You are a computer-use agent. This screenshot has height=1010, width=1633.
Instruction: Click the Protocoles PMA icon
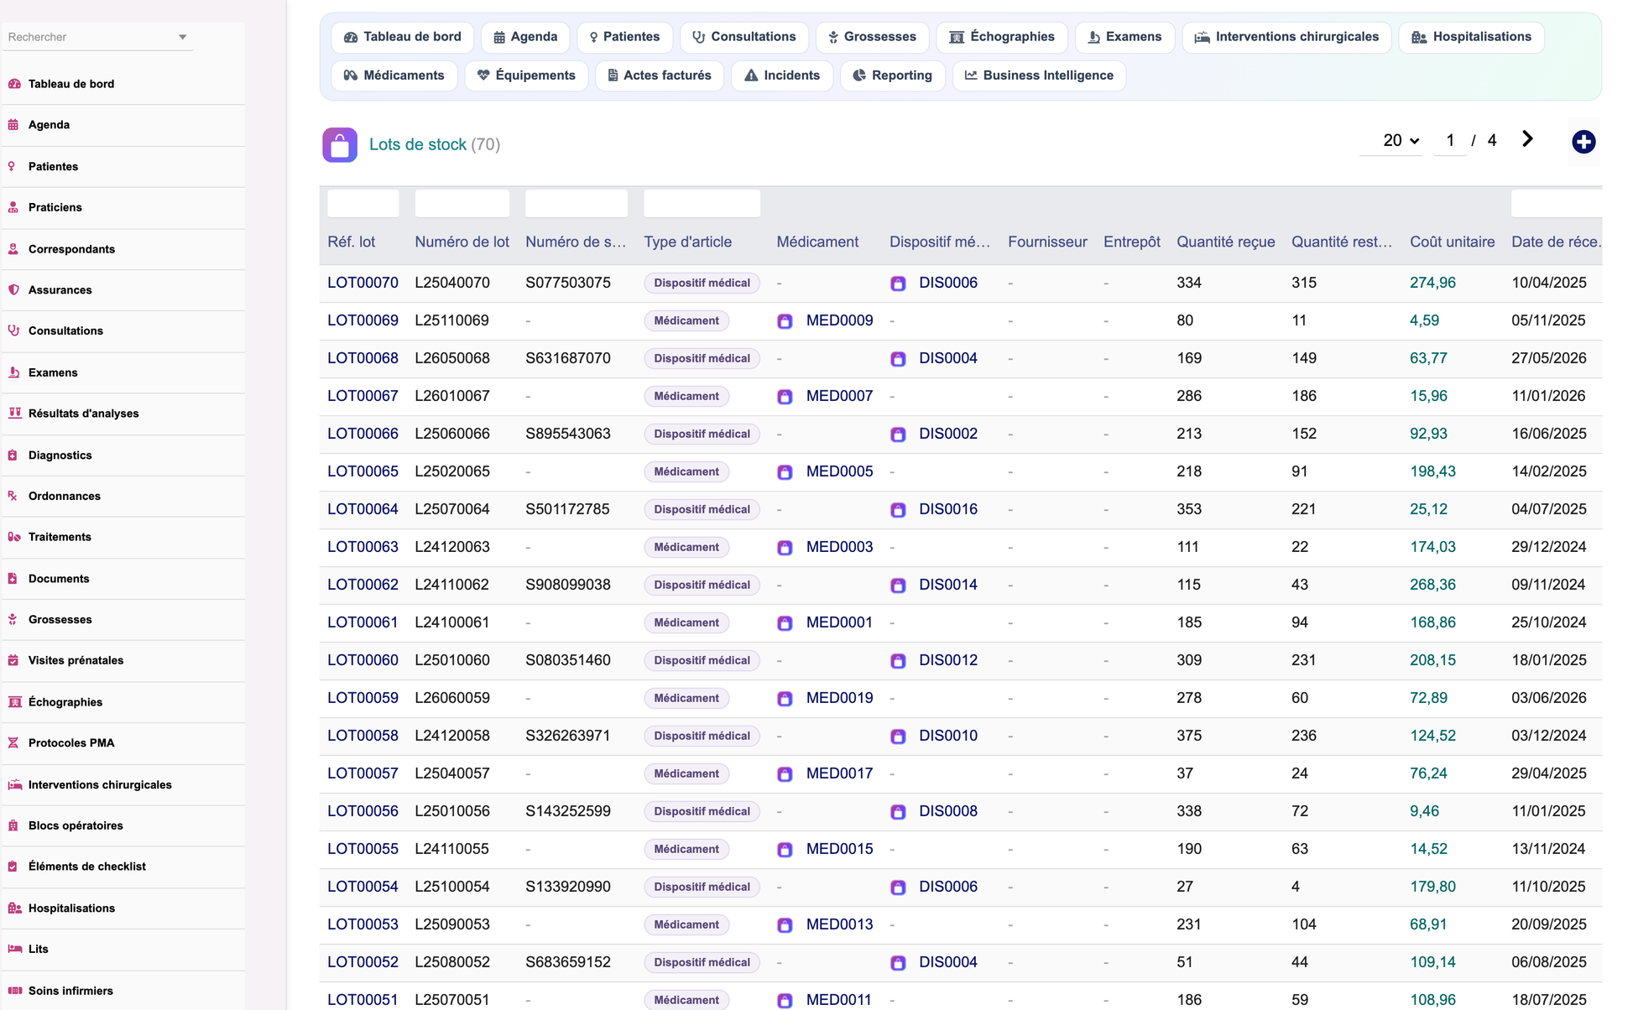tap(13, 742)
